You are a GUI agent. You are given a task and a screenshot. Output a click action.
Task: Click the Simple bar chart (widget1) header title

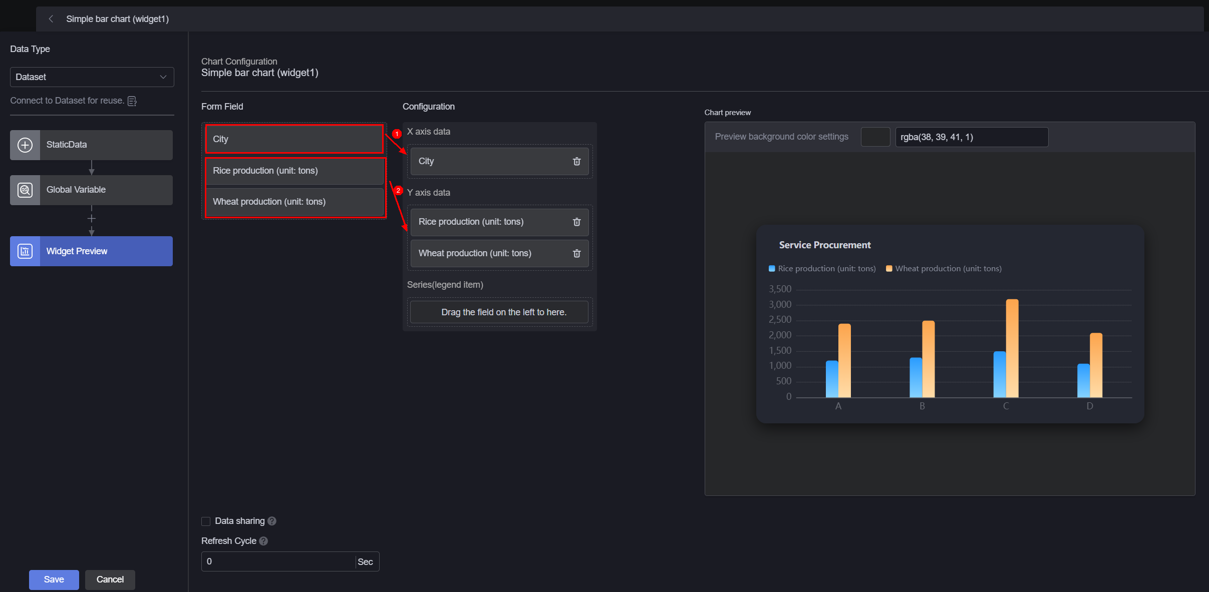pyautogui.click(x=117, y=19)
